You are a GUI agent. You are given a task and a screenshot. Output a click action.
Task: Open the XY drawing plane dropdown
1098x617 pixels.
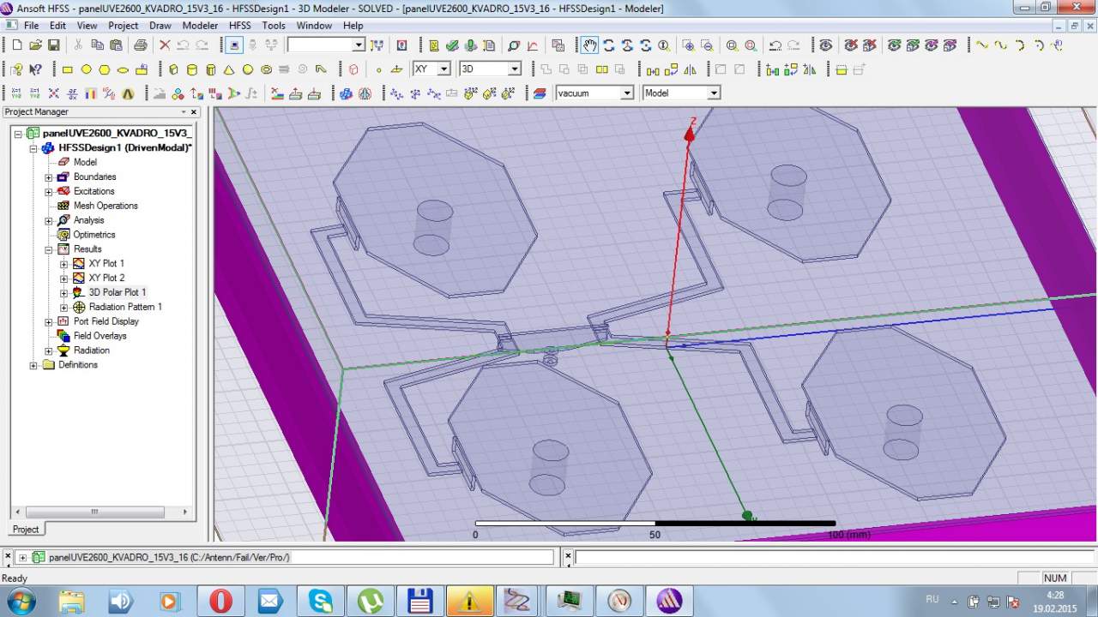(x=443, y=69)
